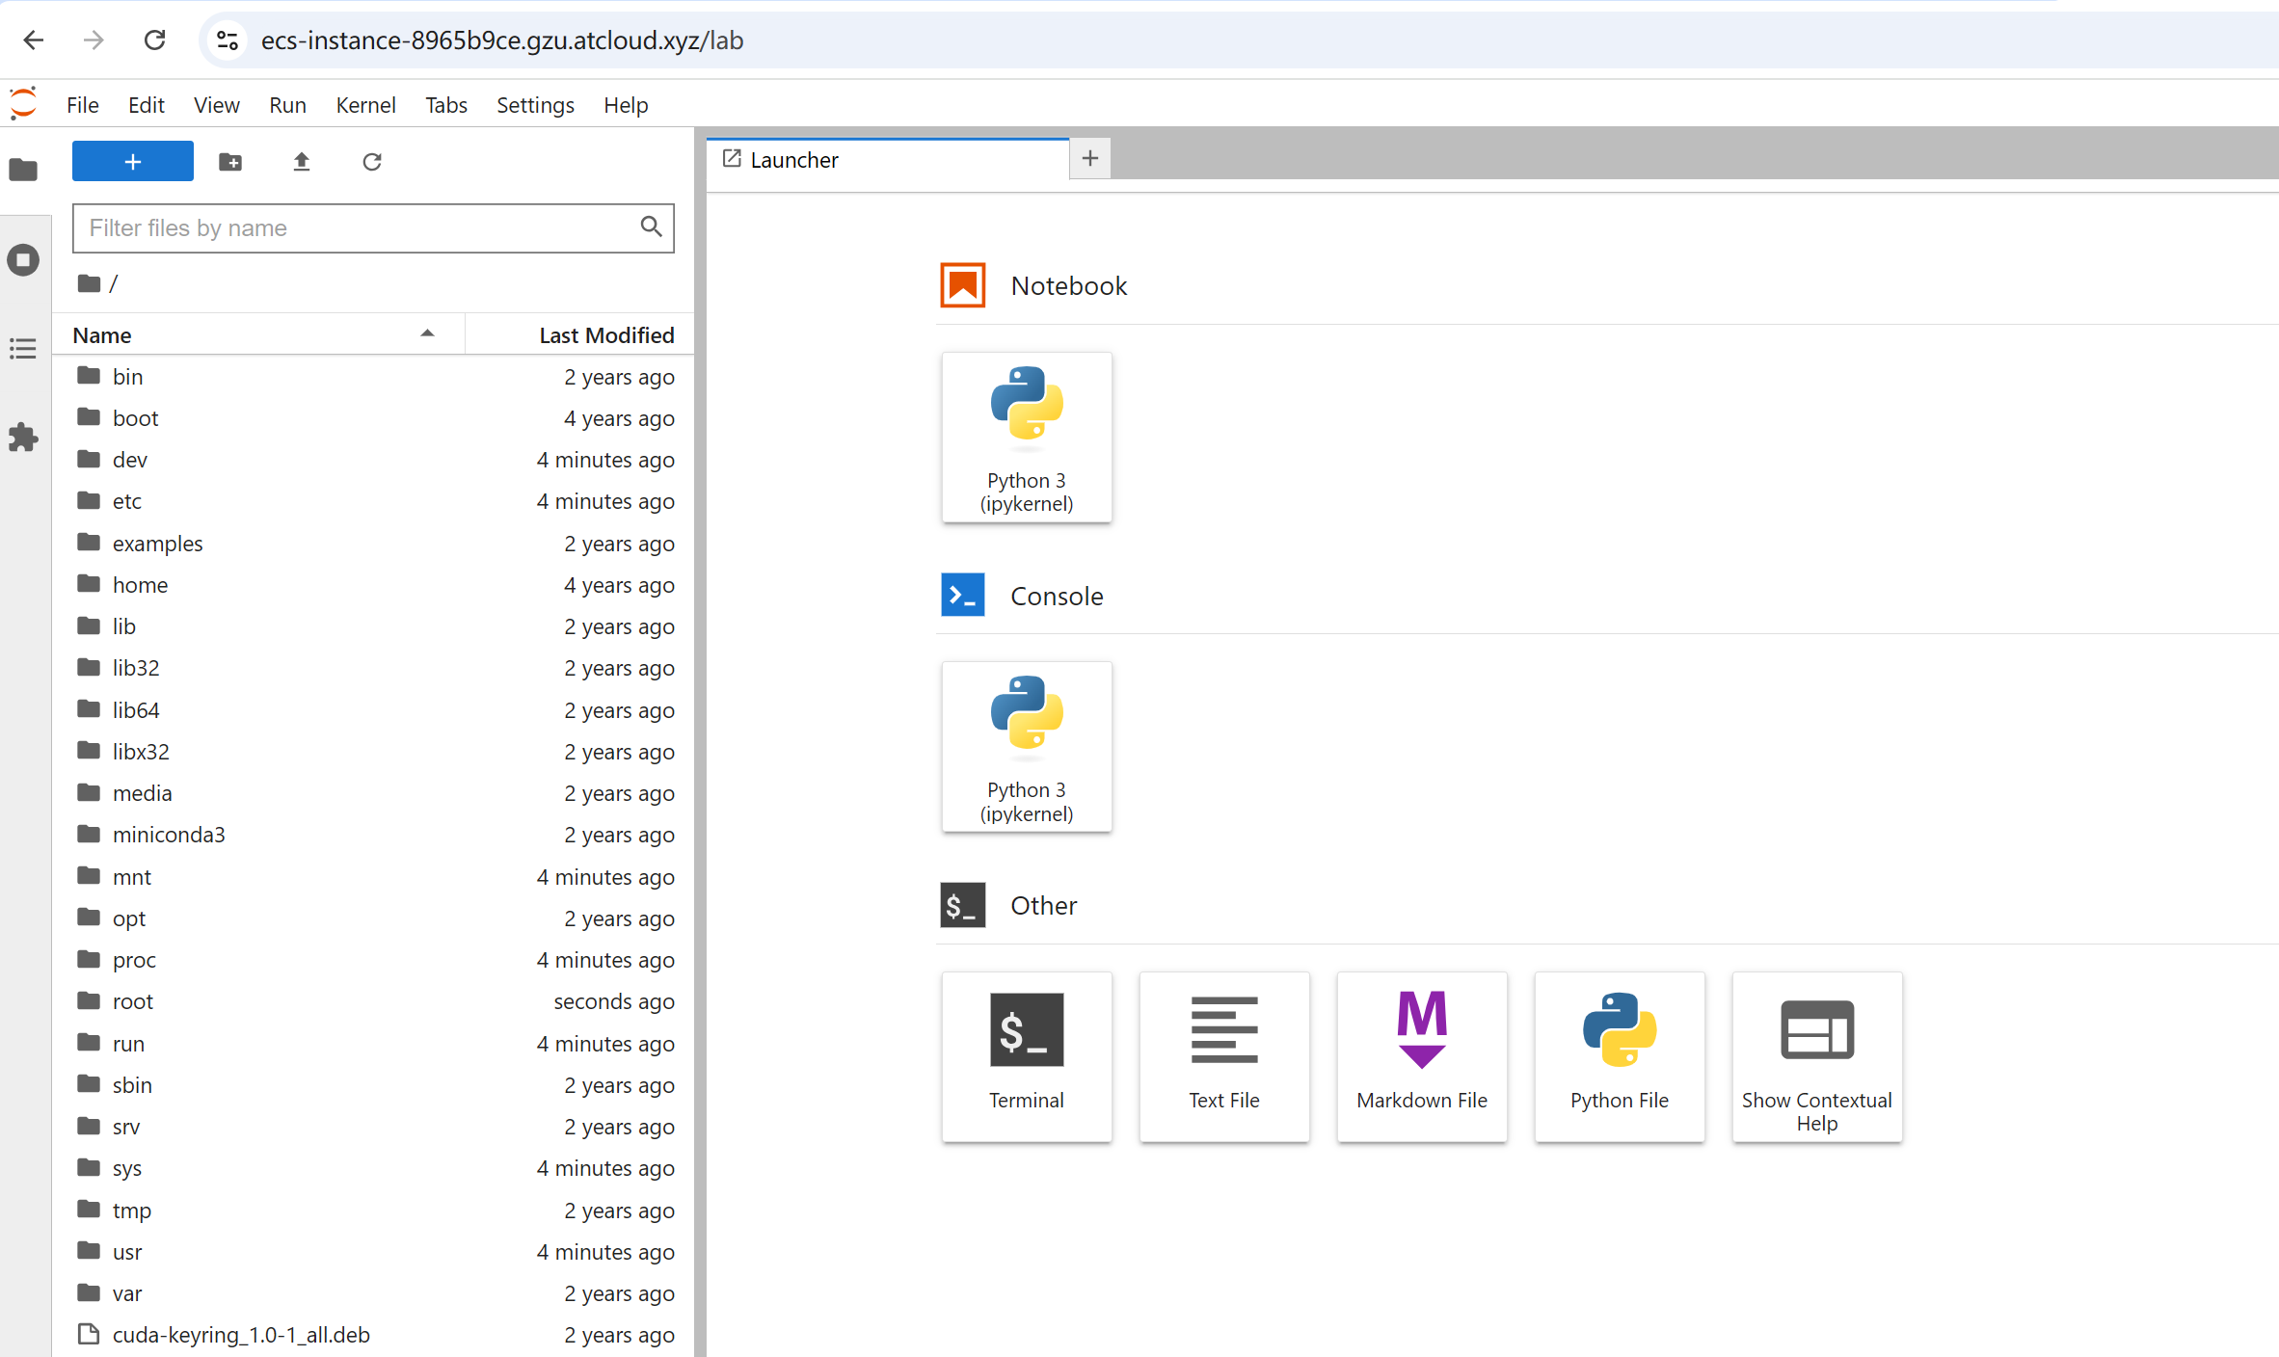This screenshot has width=2279, height=1357.
Task: Refresh the file browser list
Action: click(372, 162)
